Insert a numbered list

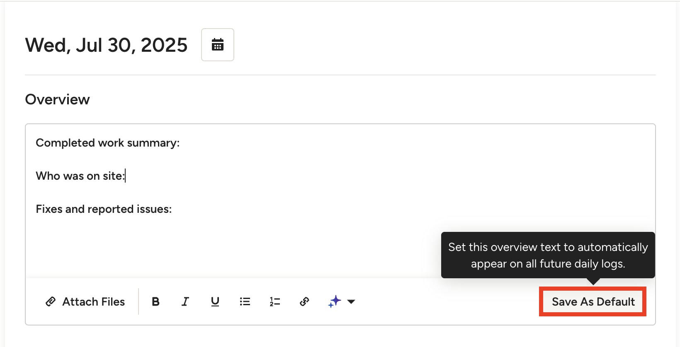[274, 301]
